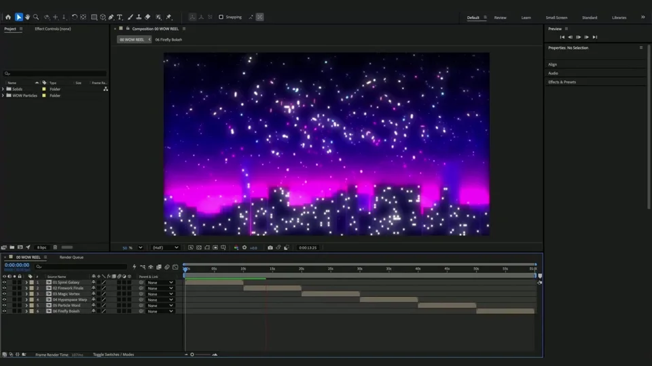Enable Motion Blur switch in timeline header
Viewport: 652px width, 366px height.
(x=167, y=267)
